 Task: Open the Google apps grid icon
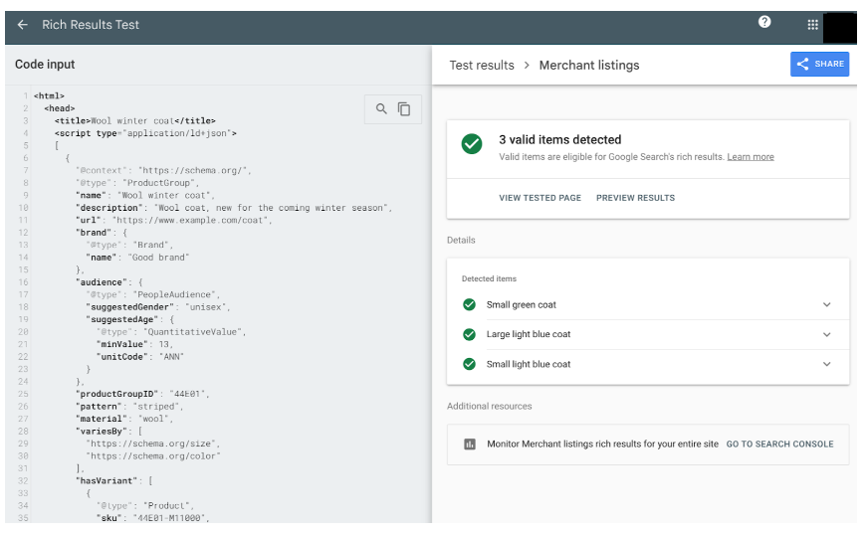pyautogui.click(x=812, y=25)
